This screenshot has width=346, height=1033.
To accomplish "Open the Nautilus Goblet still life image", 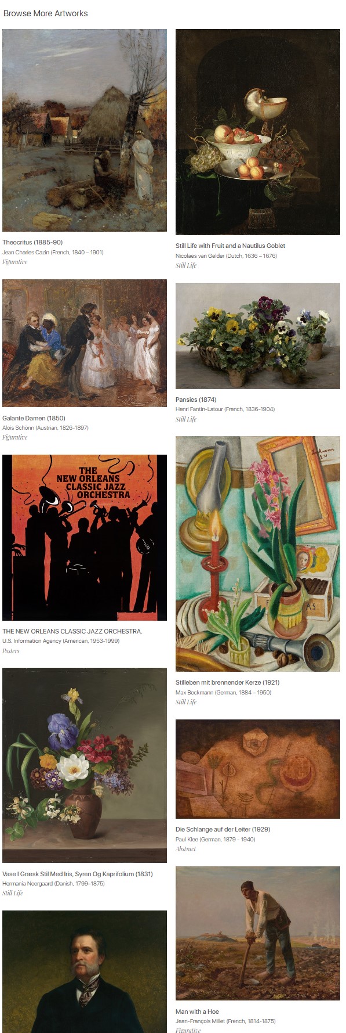I will (258, 132).
